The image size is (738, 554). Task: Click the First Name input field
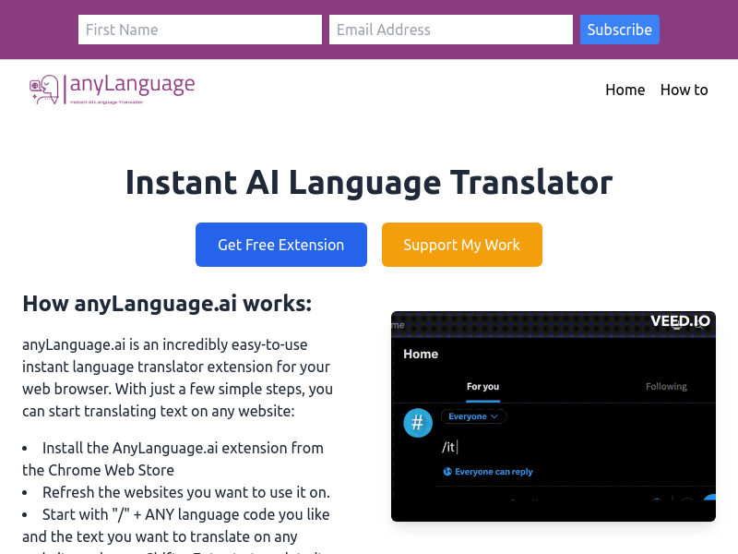point(200,30)
